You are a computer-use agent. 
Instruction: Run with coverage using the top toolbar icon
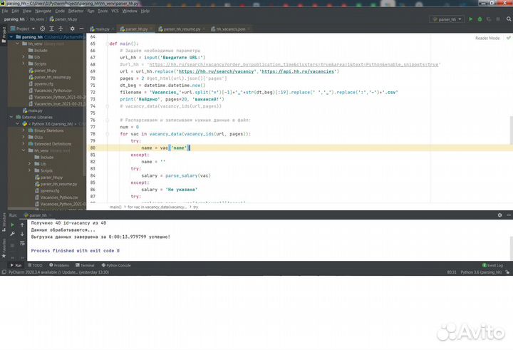click(x=489, y=19)
